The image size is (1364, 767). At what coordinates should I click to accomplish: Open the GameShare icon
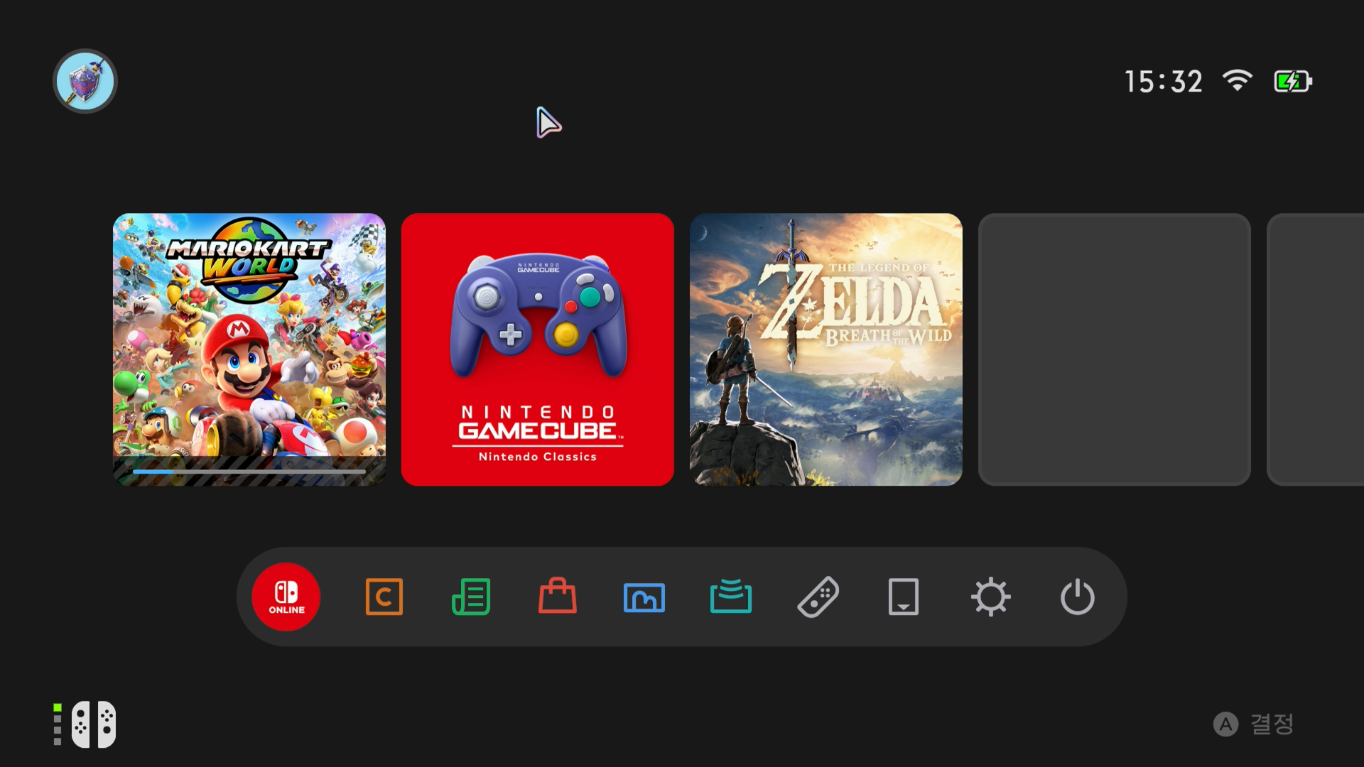[x=731, y=596]
